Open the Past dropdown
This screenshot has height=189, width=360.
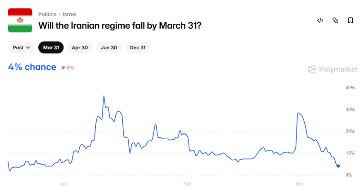click(x=22, y=47)
